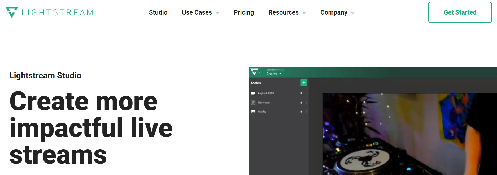Go to the Pricing page

[244, 12]
